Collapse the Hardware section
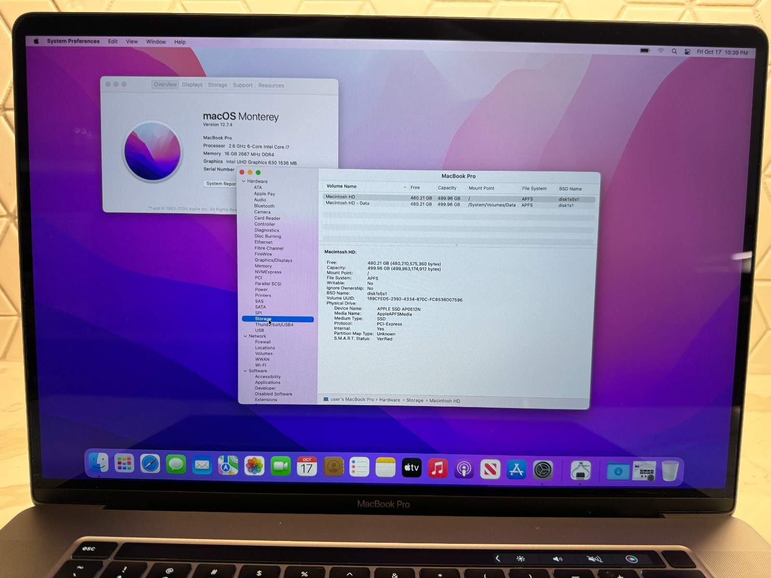Screen dimensions: 771x578 pos(244,181)
